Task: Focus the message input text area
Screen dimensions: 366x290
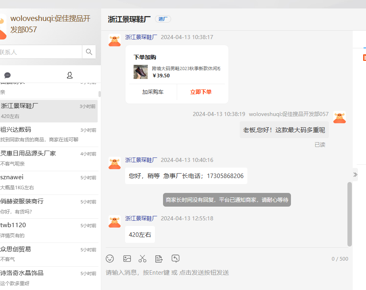Action: pos(226,273)
